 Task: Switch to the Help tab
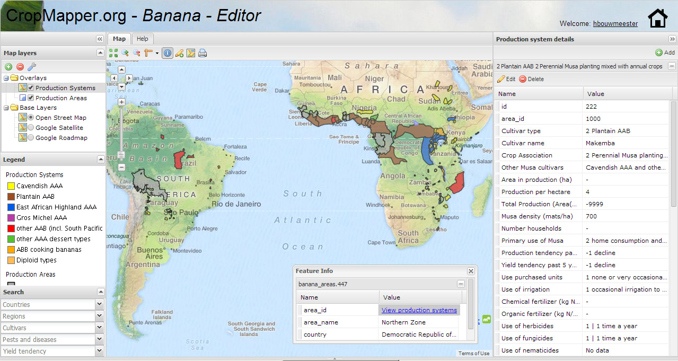(x=142, y=38)
